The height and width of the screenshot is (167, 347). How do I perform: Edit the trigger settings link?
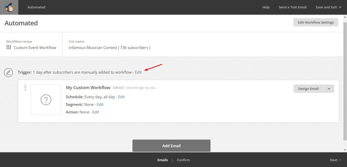pos(138,72)
